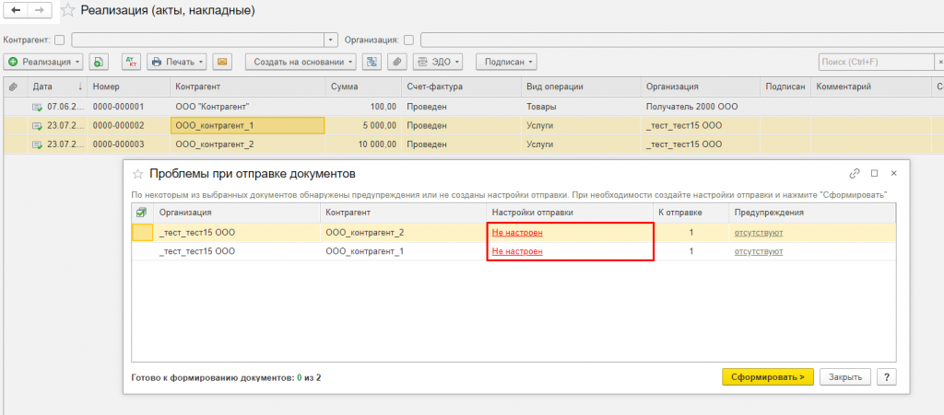
Task: Go back with the left arrow
Action: click(17, 10)
